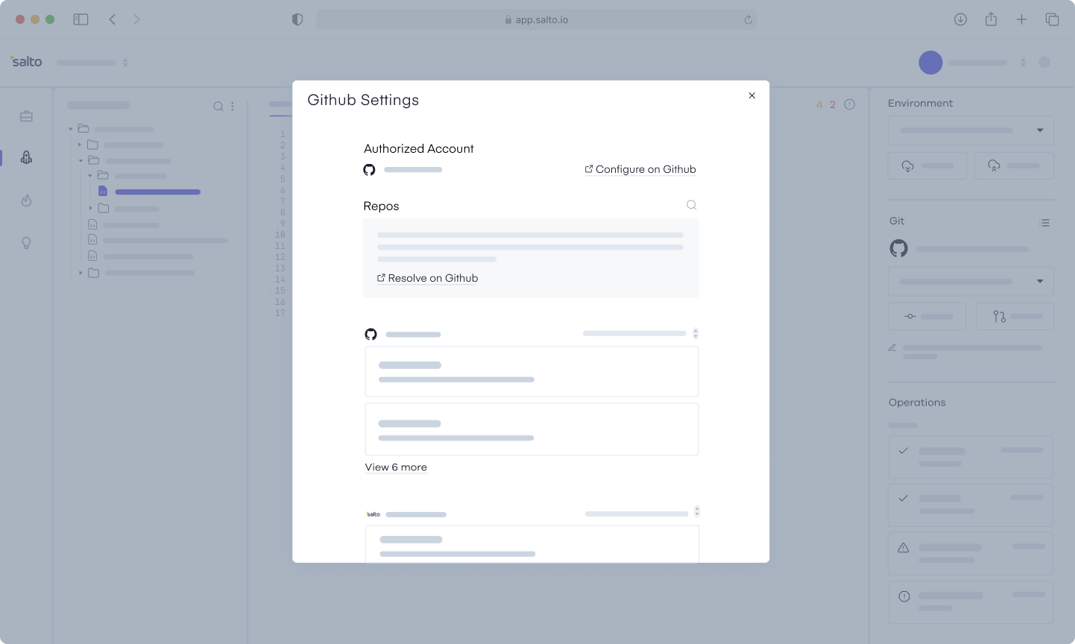Open stepper dropdown beside Github organization
This screenshot has width=1075, height=644.
click(696, 333)
